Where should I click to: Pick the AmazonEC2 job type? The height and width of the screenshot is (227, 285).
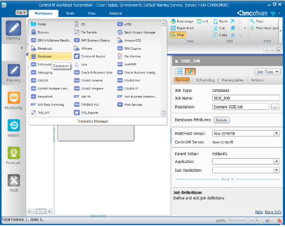[x=129, y=40]
